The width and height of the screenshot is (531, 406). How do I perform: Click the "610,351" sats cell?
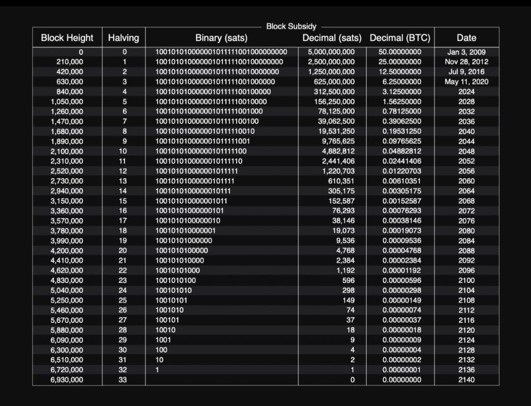342,181
